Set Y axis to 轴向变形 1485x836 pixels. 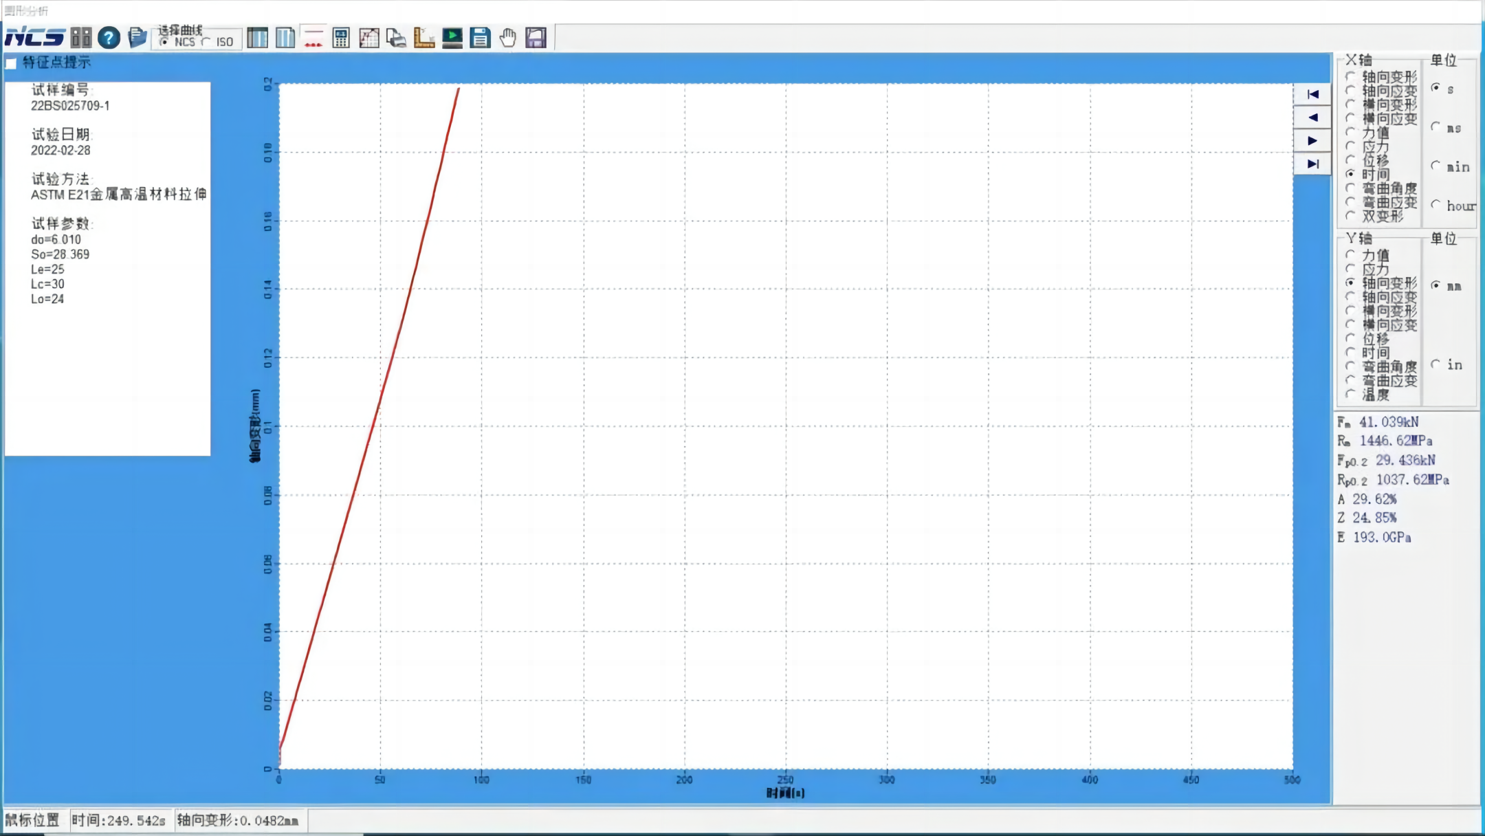[1350, 283]
